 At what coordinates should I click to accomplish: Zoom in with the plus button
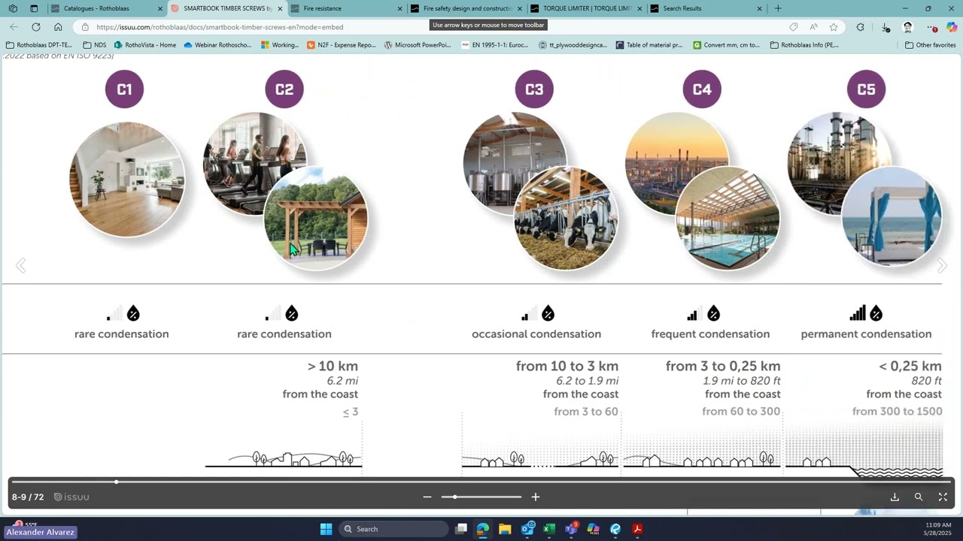click(x=536, y=497)
